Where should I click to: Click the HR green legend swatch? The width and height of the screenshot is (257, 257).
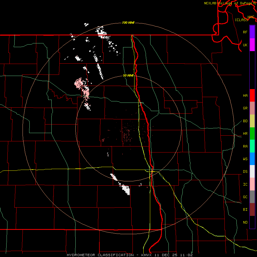[252, 133]
